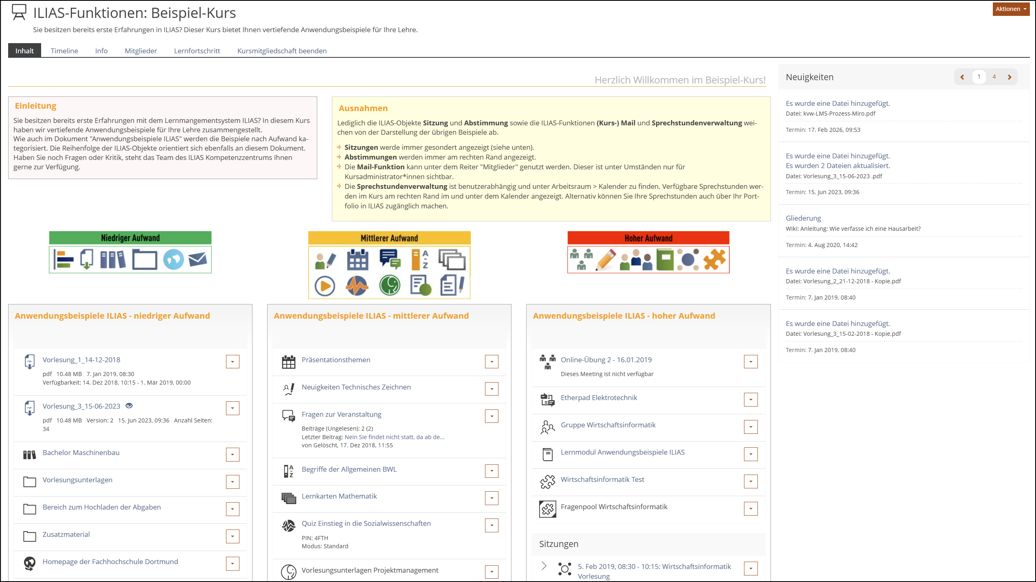Viewport: 1036px width, 582px height.
Task: Click the group icon beside Gruppe Wirtschaftsinformatik
Action: [x=548, y=427]
